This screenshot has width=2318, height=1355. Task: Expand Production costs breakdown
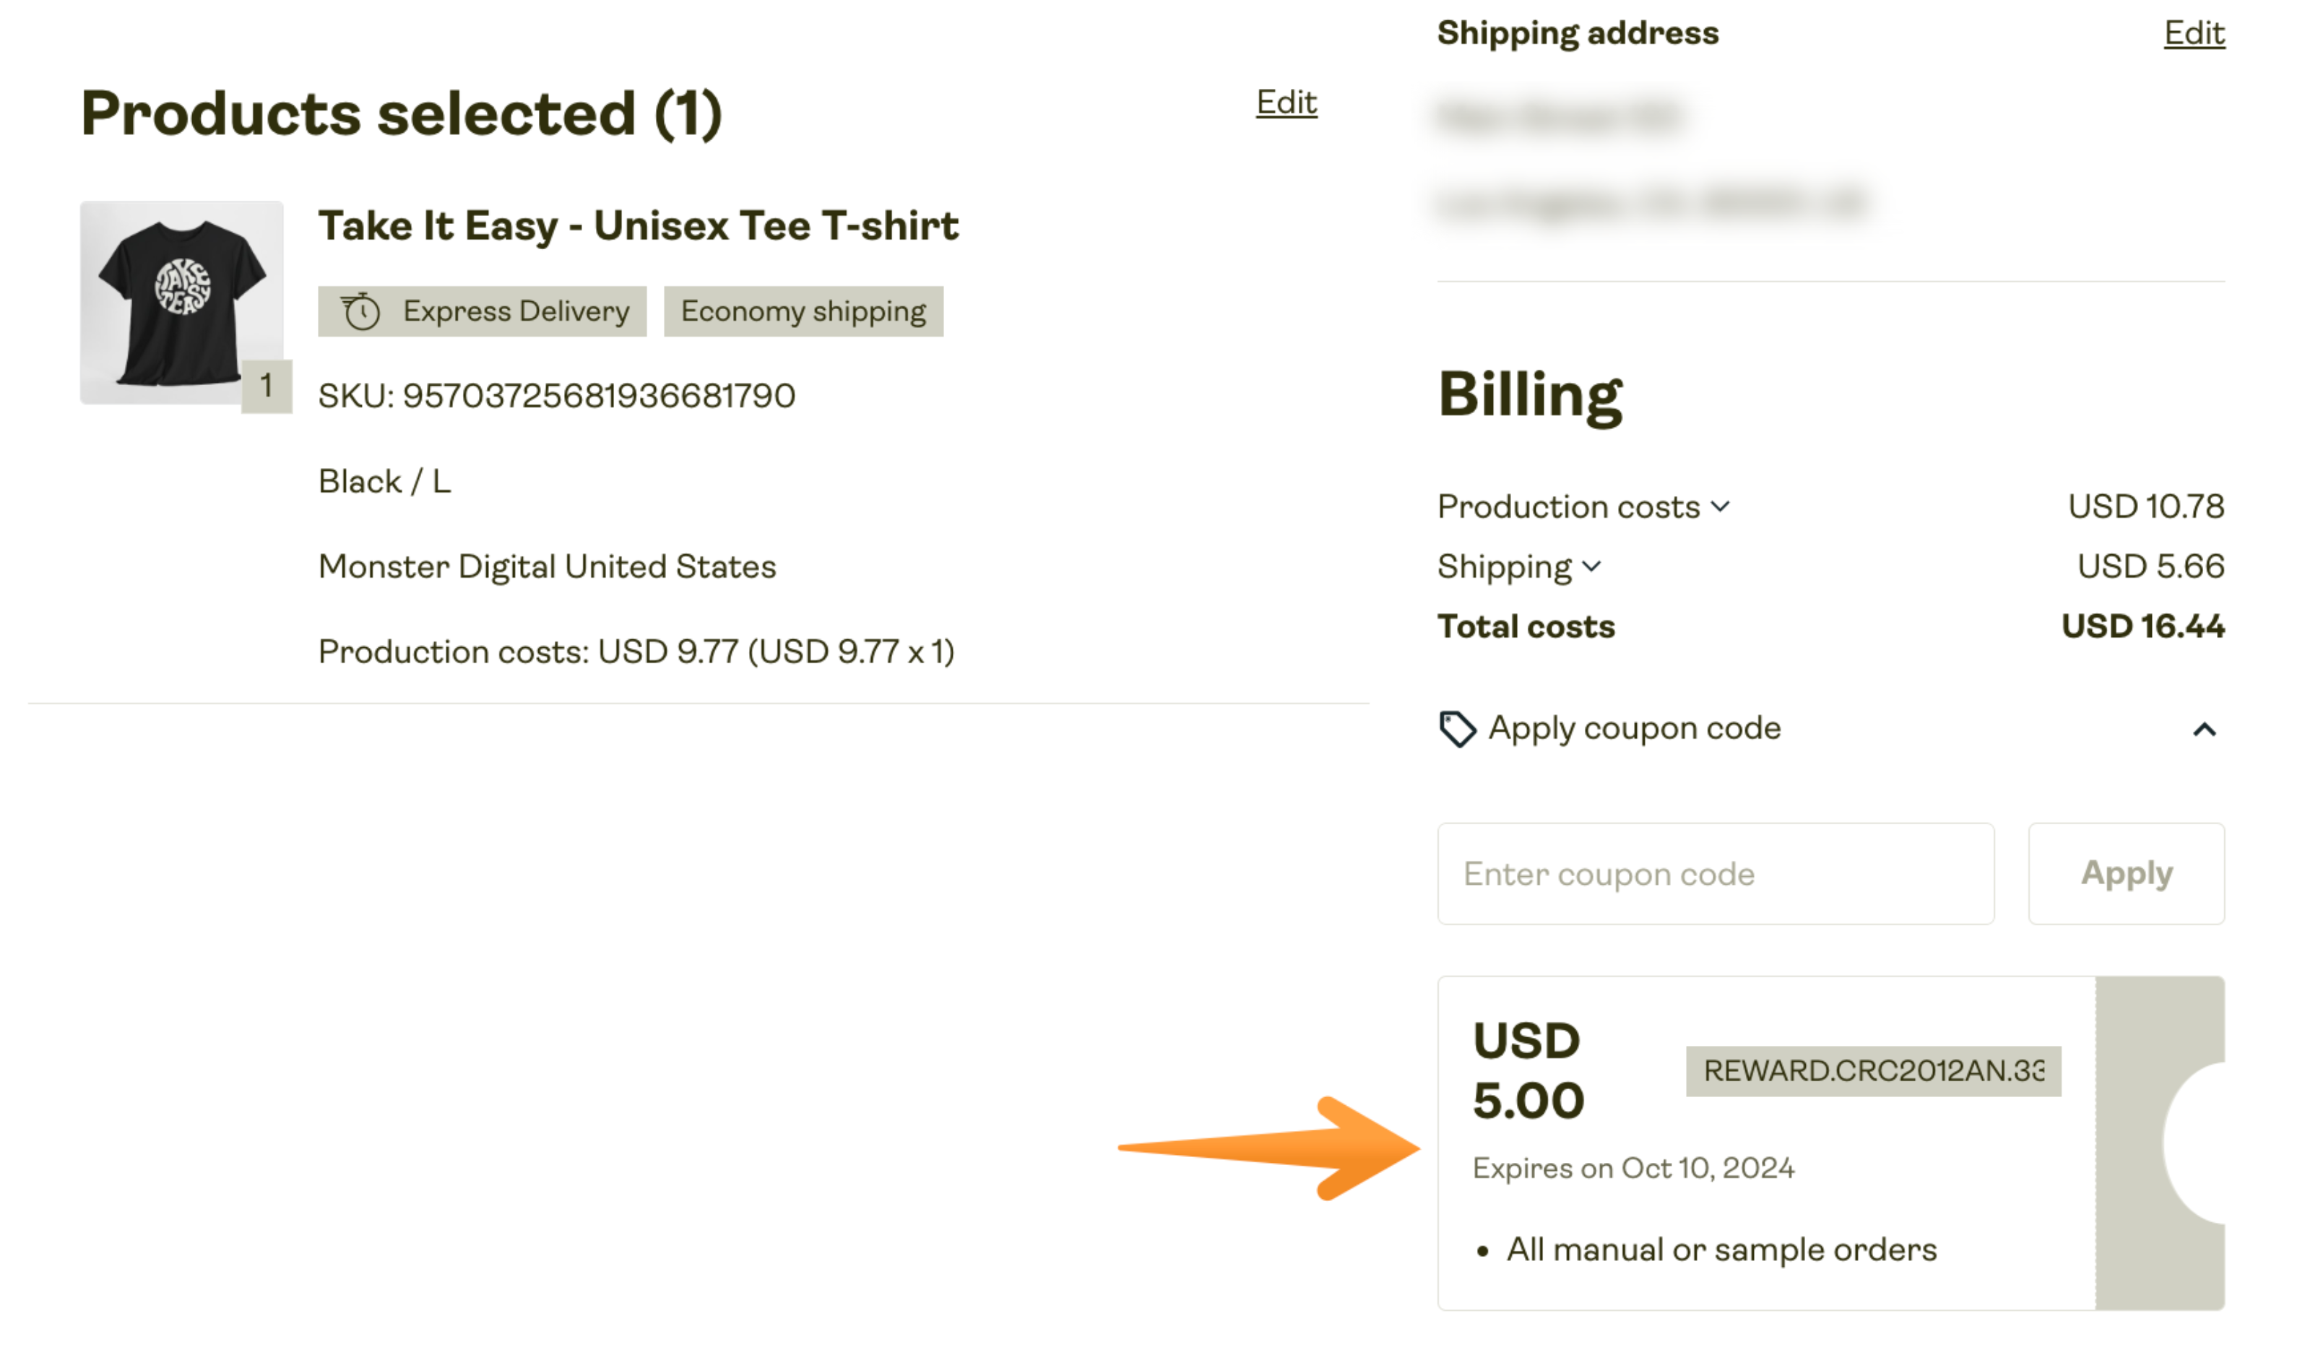click(1720, 507)
